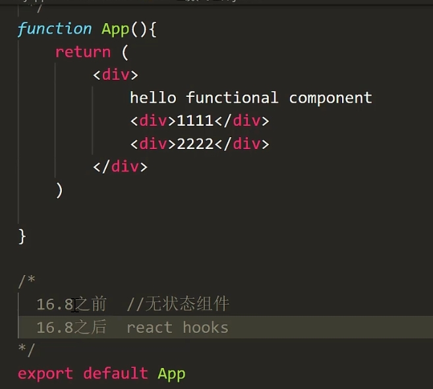Click the "16.8之后" text on highlighted line
The image size is (433, 389).
pos(71,328)
